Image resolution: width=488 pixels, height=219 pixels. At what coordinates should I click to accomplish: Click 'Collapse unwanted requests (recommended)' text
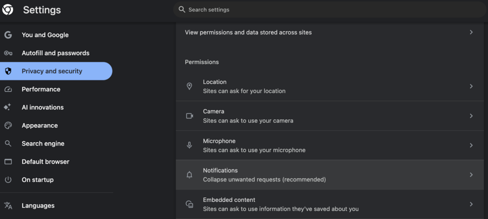(x=264, y=180)
